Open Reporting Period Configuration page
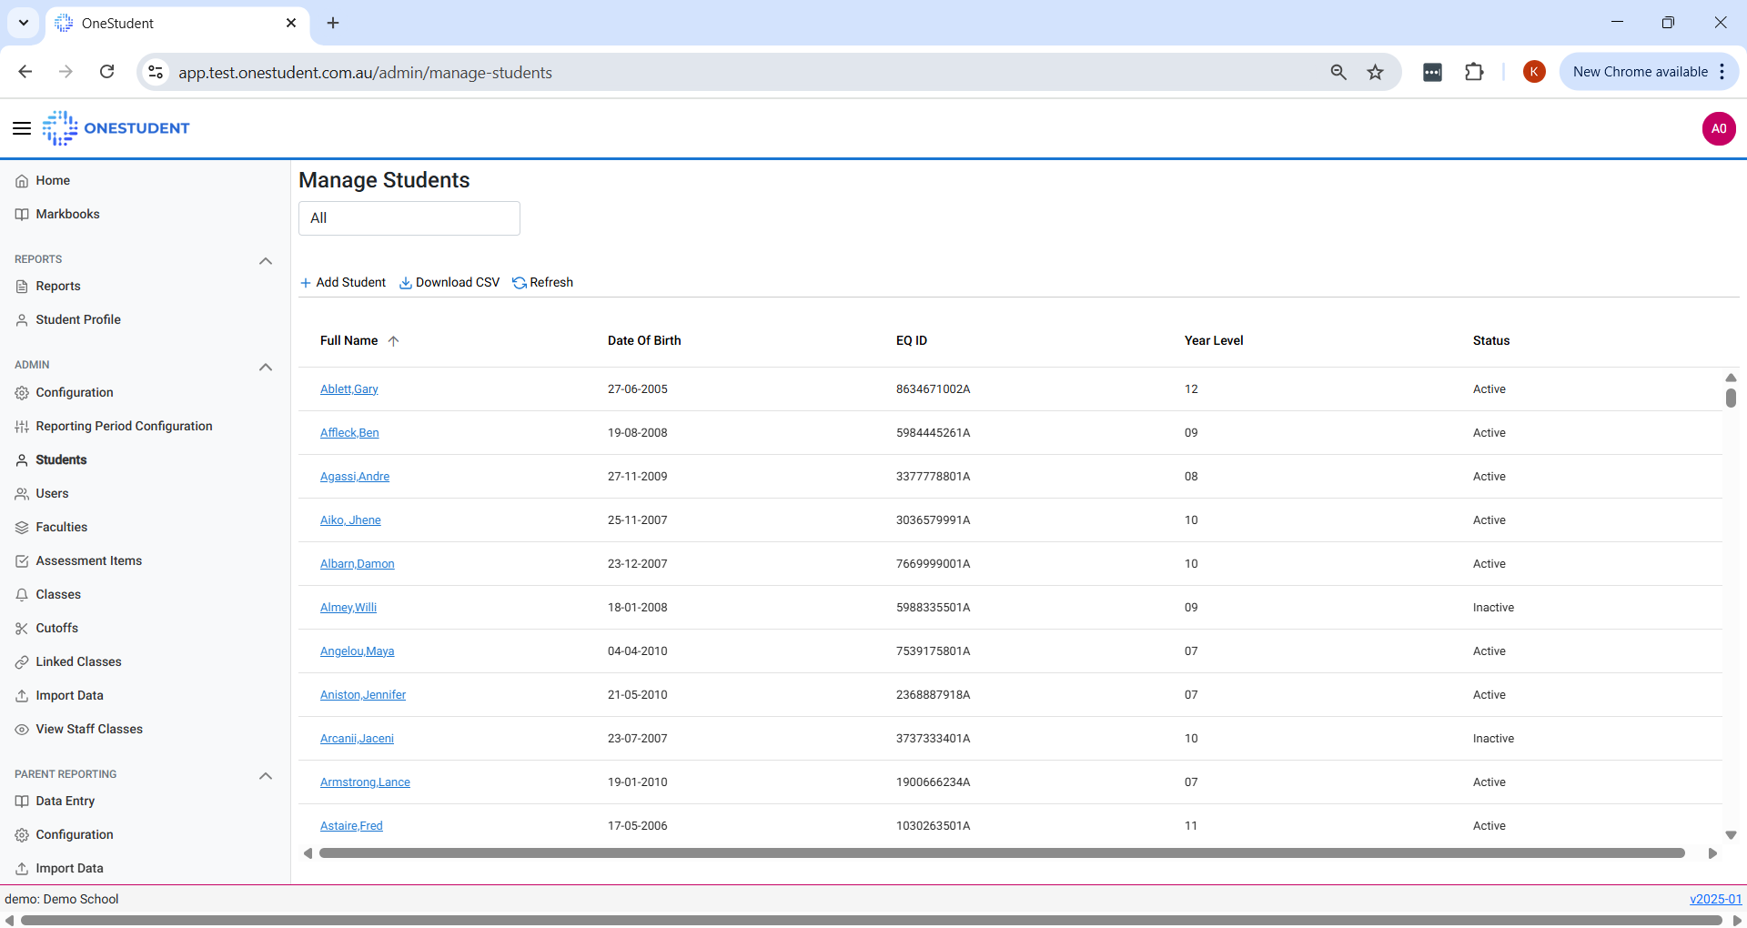The height and width of the screenshot is (928, 1747). click(x=124, y=427)
